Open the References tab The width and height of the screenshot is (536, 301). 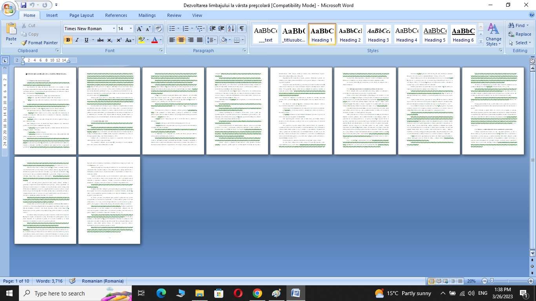(116, 15)
